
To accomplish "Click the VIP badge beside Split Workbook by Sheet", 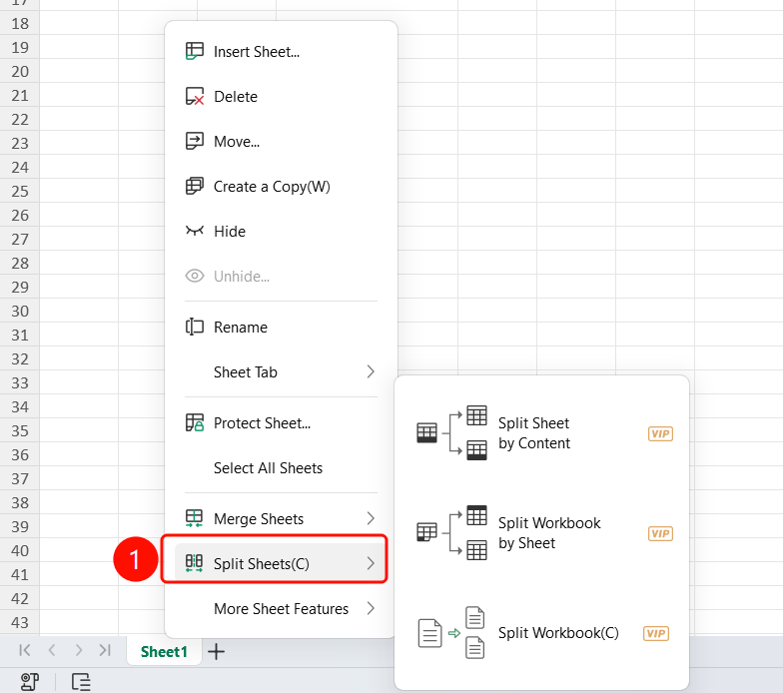I will coord(660,533).
